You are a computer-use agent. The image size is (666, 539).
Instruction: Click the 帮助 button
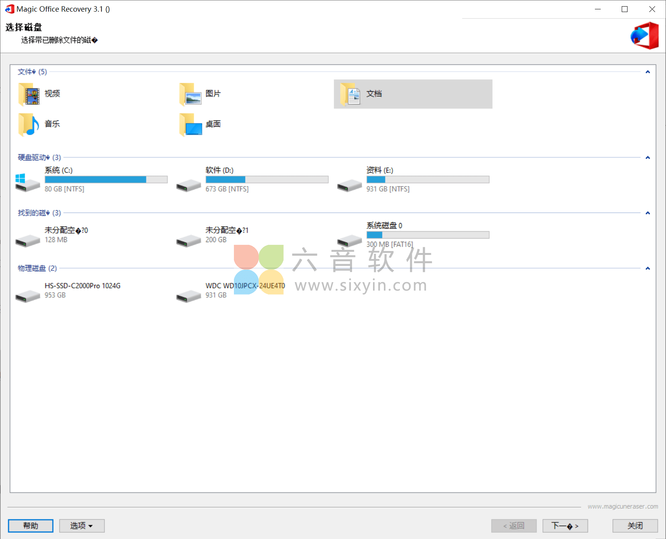30,525
